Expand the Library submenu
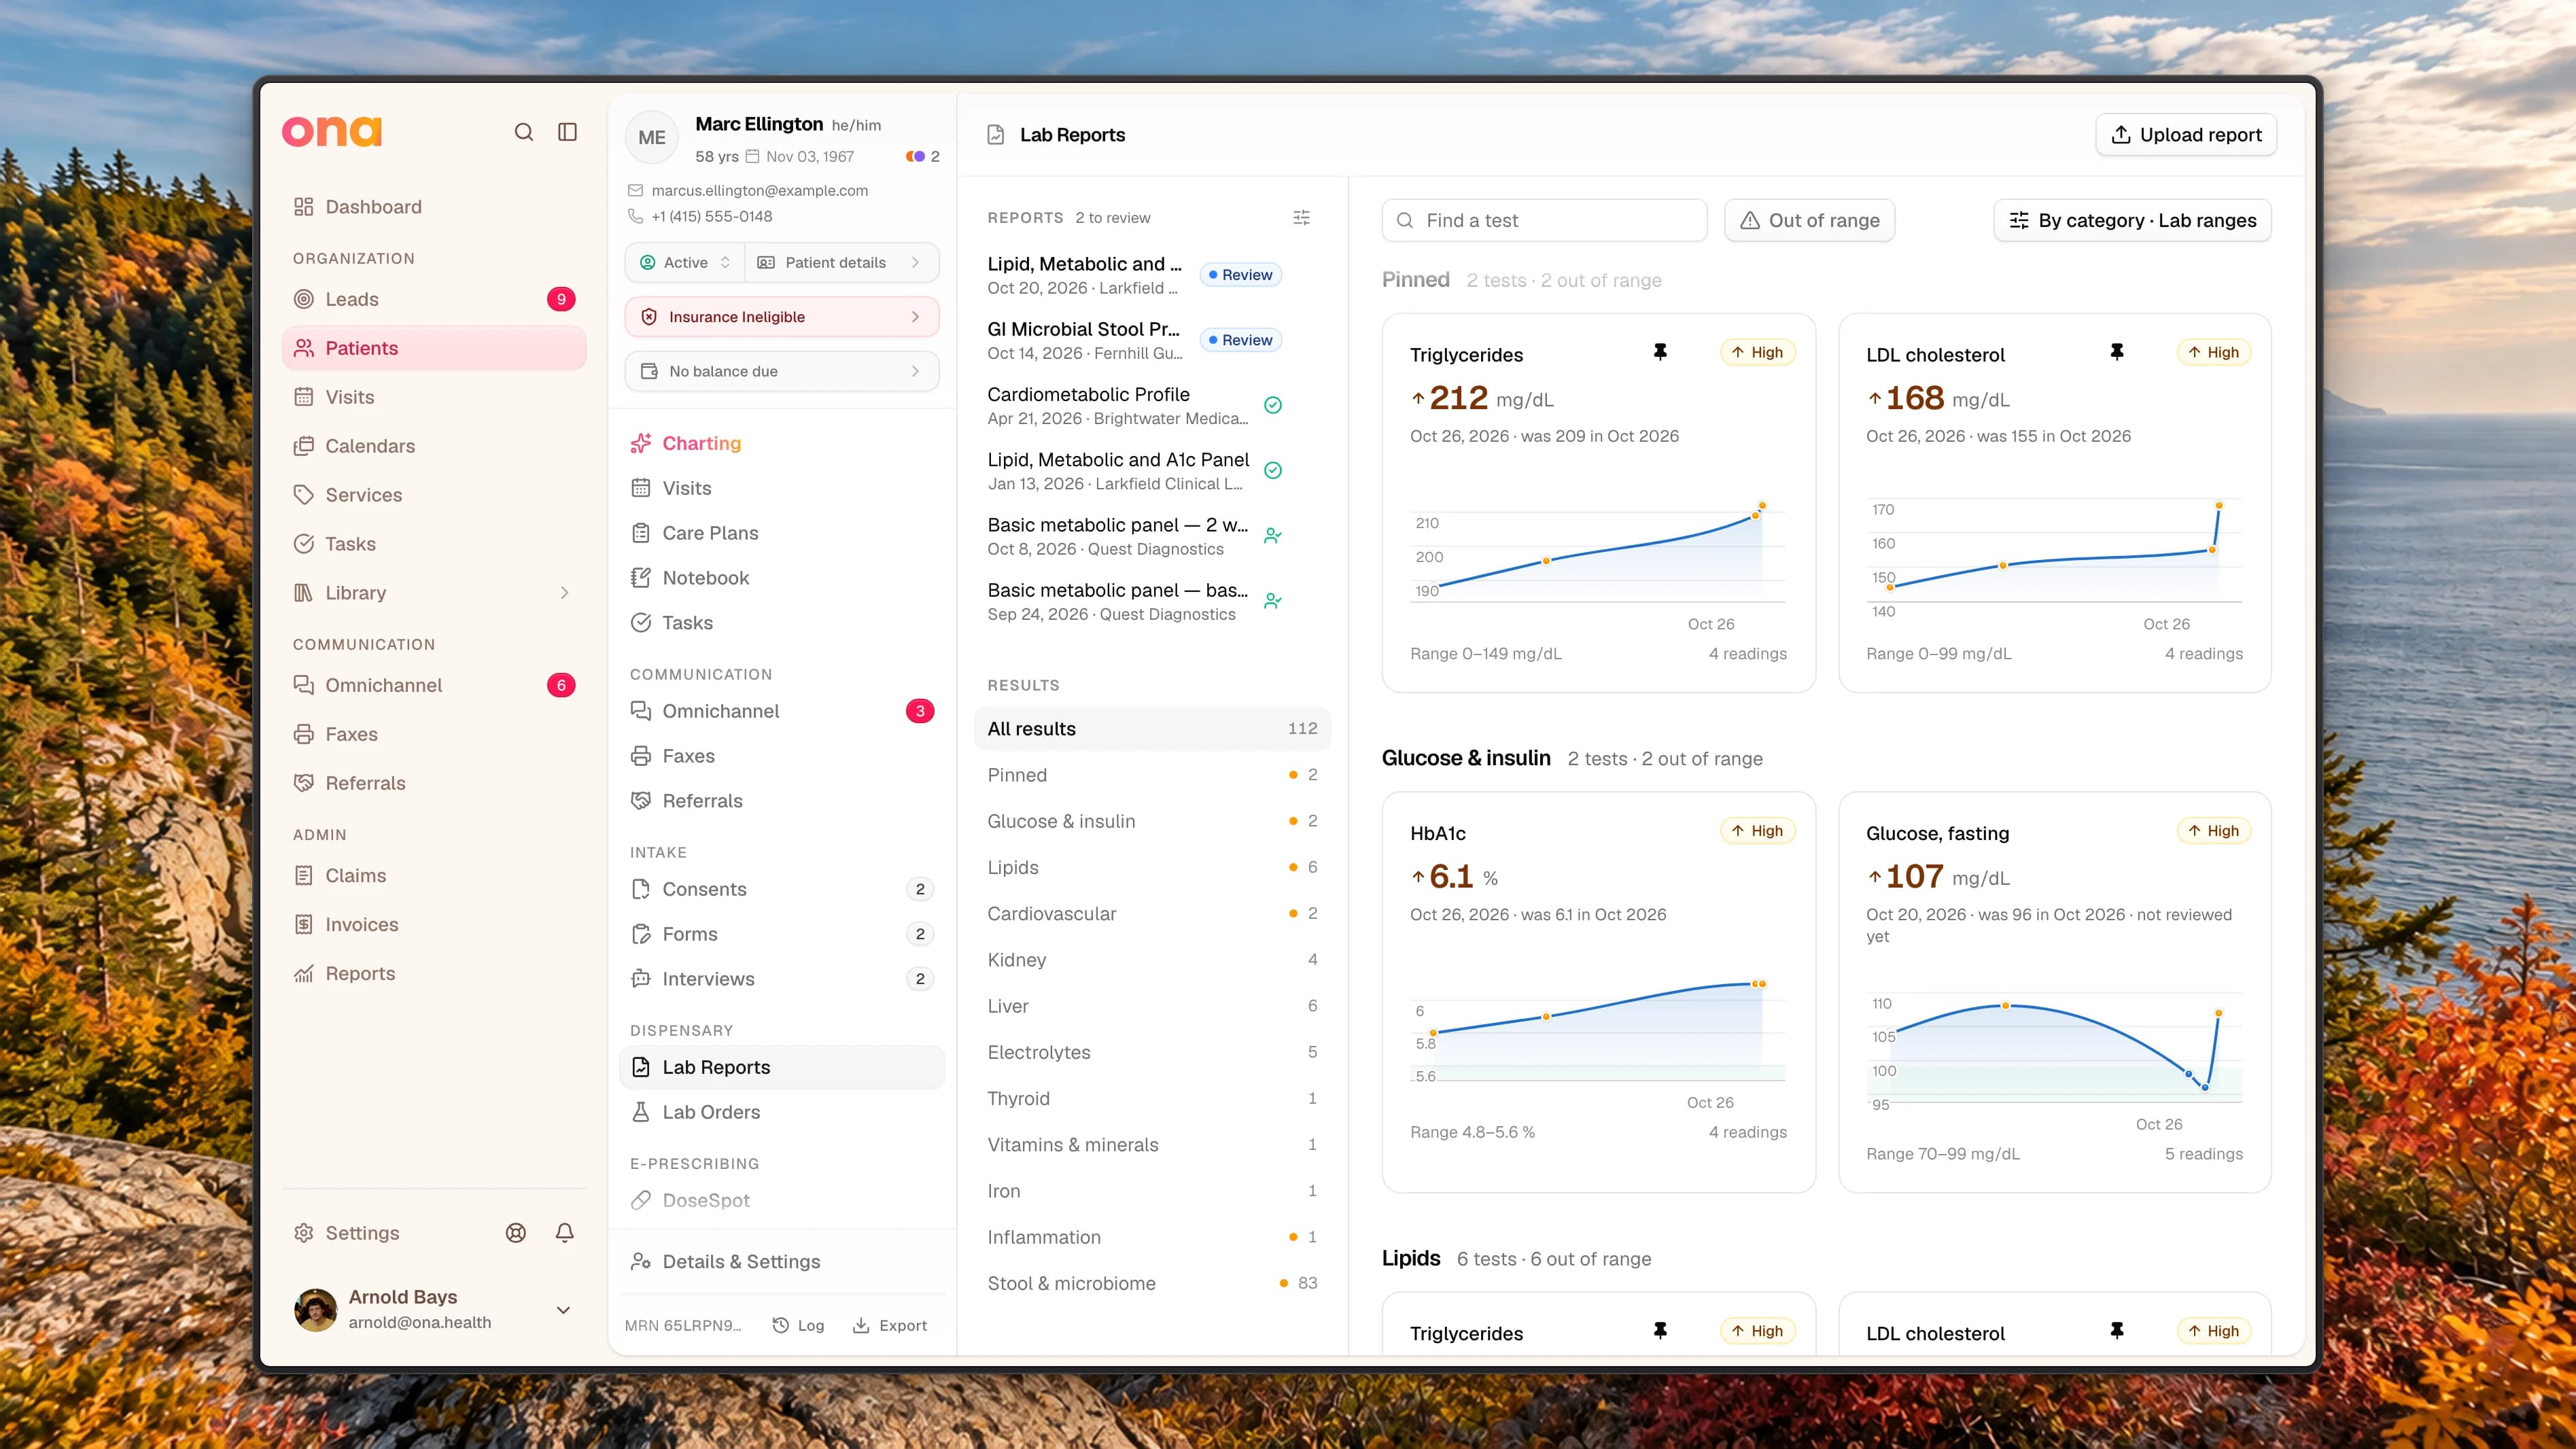This screenshot has height=1449, width=2576. [564, 593]
